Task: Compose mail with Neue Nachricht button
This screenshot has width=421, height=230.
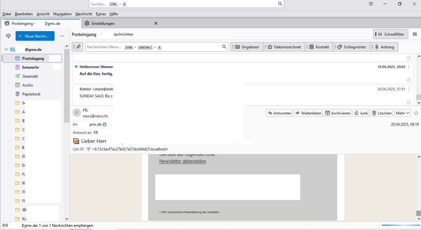Action: (35, 36)
